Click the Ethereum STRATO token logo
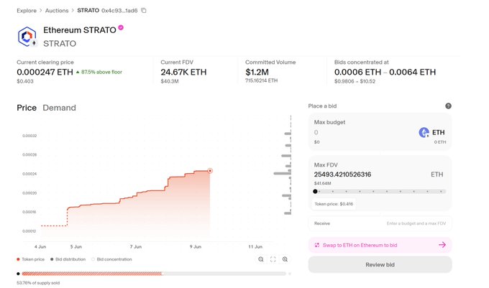The image size is (489, 288). pyautogui.click(x=27, y=37)
